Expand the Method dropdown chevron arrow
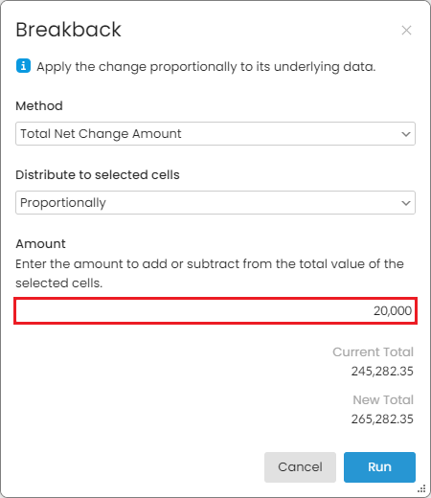The height and width of the screenshot is (498, 431). [406, 134]
